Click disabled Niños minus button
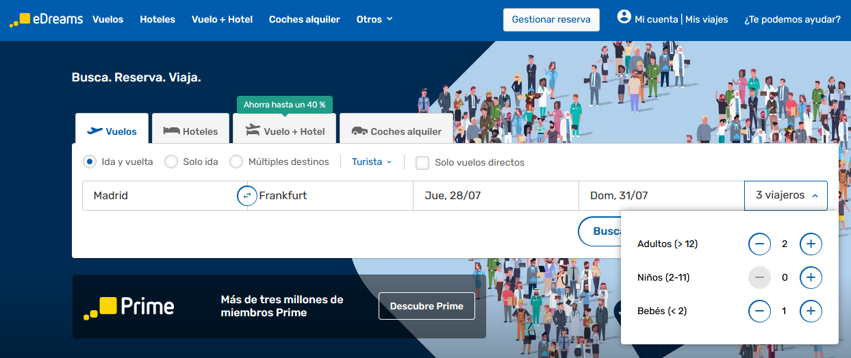The height and width of the screenshot is (358, 851). tap(759, 277)
